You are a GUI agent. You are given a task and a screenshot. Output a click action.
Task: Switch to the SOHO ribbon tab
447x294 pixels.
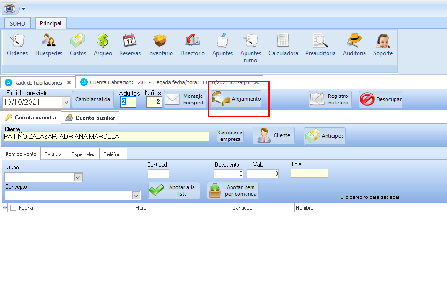(x=18, y=23)
